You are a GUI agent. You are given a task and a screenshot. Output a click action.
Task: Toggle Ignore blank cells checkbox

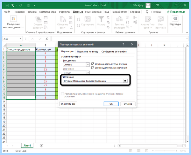click(x=93, y=64)
